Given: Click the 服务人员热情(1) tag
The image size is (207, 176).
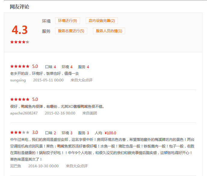Looking at the screenshot, I should point(109,31).
